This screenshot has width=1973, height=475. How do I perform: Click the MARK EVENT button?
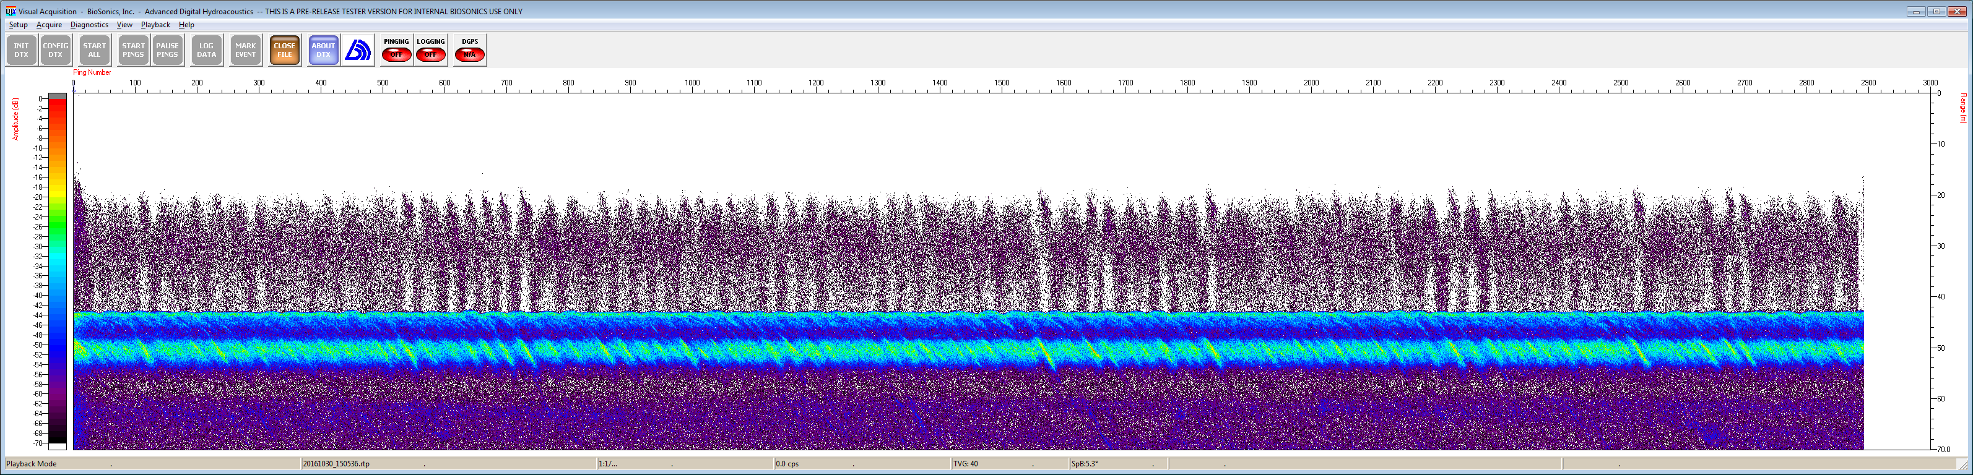tap(246, 51)
